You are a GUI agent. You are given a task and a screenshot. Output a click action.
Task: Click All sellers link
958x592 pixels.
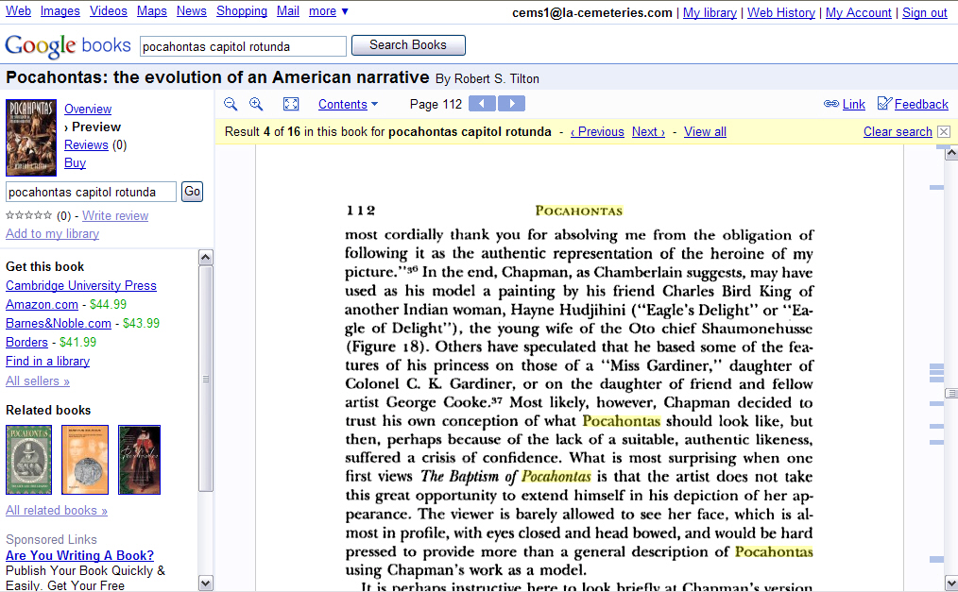(38, 381)
